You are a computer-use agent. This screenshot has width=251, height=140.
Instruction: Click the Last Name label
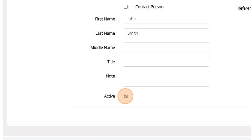click(105, 33)
